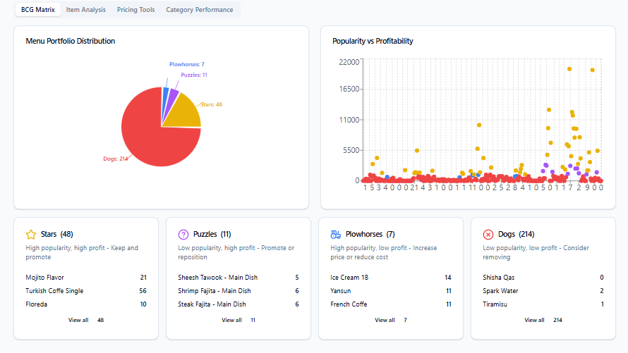Select the Tiramisu row

[543, 304]
